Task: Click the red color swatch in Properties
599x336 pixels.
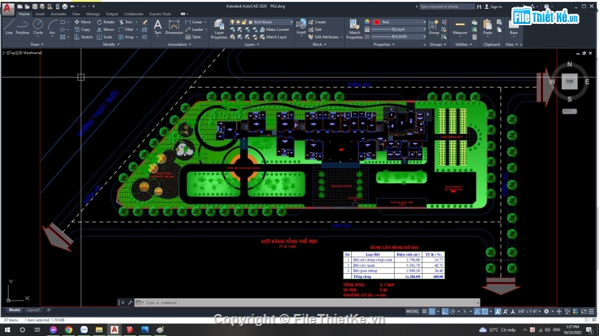Action: [x=376, y=22]
